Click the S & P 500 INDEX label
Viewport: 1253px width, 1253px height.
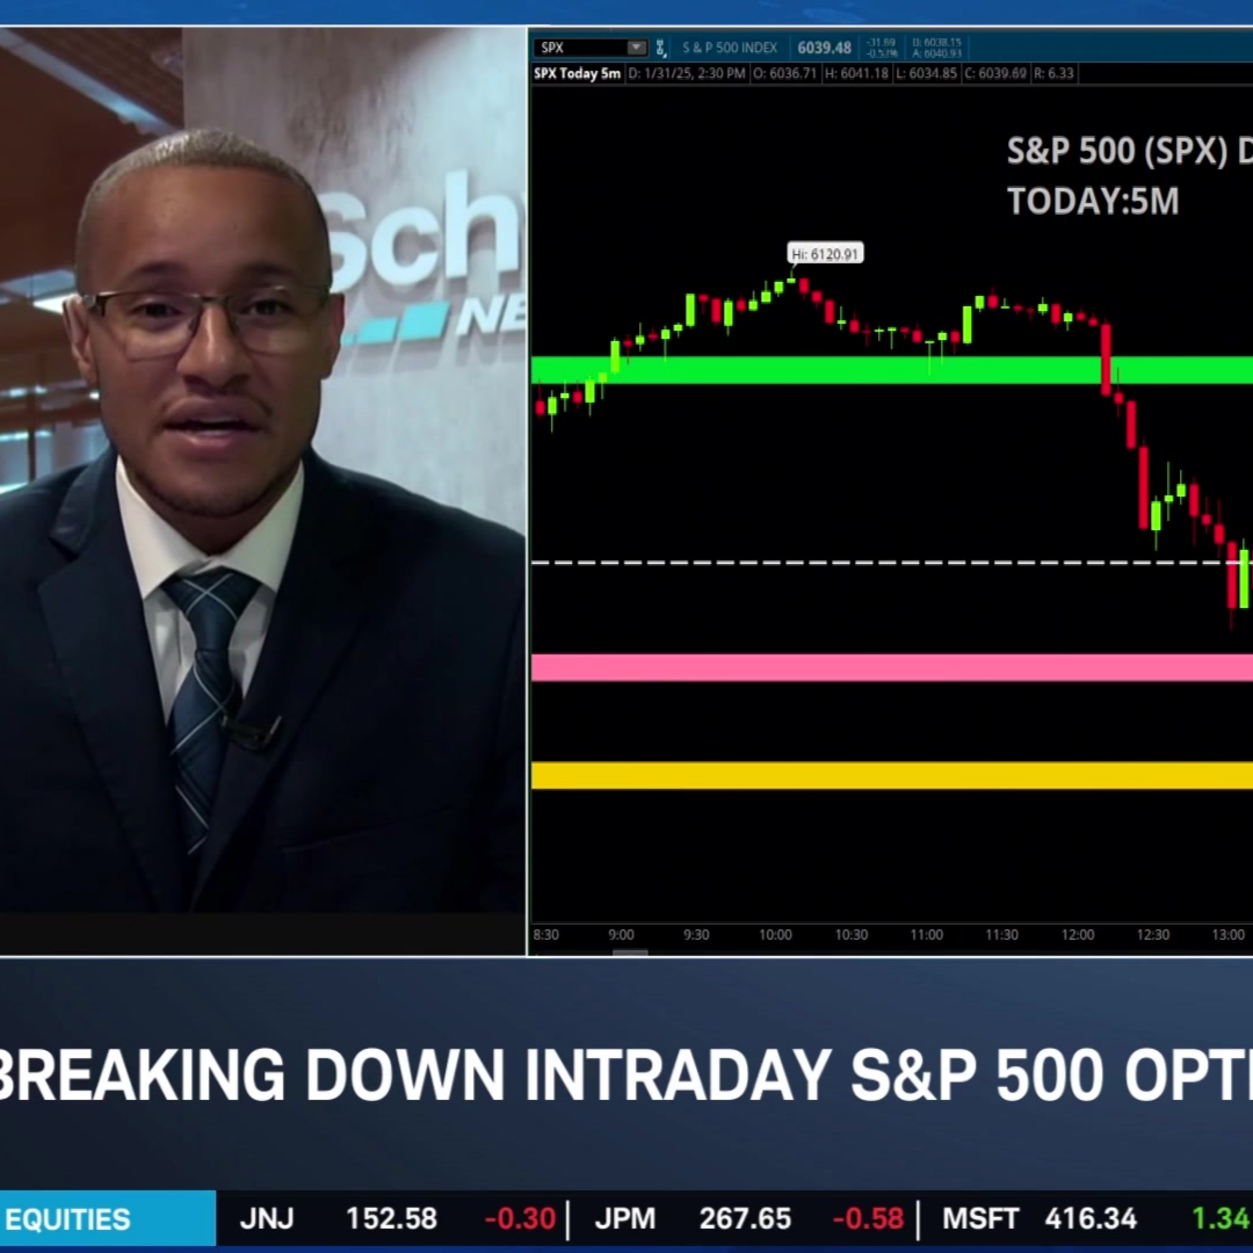point(730,47)
